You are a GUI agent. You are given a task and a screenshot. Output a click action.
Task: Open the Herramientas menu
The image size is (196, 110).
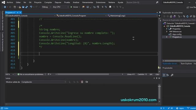click(88, 2)
